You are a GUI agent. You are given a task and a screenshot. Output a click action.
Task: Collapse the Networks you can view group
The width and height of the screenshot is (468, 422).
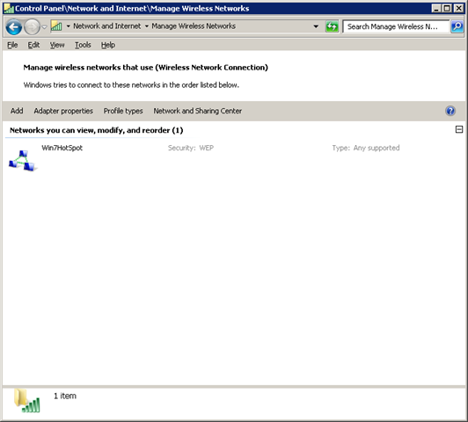click(x=459, y=129)
